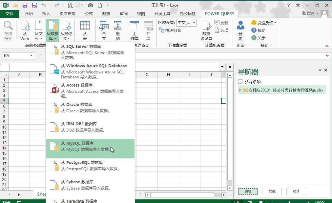Select From SQL Server database menu item
Image resolution: width=332 pixels, height=203 pixels.
pyautogui.click(x=91, y=51)
